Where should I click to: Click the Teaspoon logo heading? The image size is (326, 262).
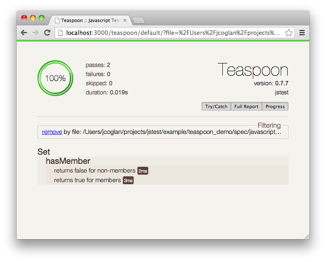click(x=253, y=70)
